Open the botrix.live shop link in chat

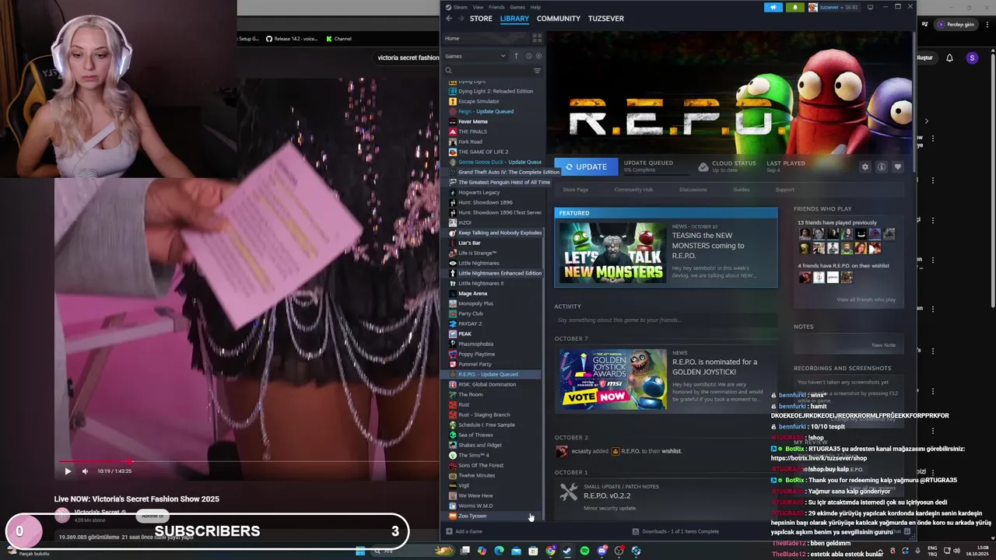point(819,458)
